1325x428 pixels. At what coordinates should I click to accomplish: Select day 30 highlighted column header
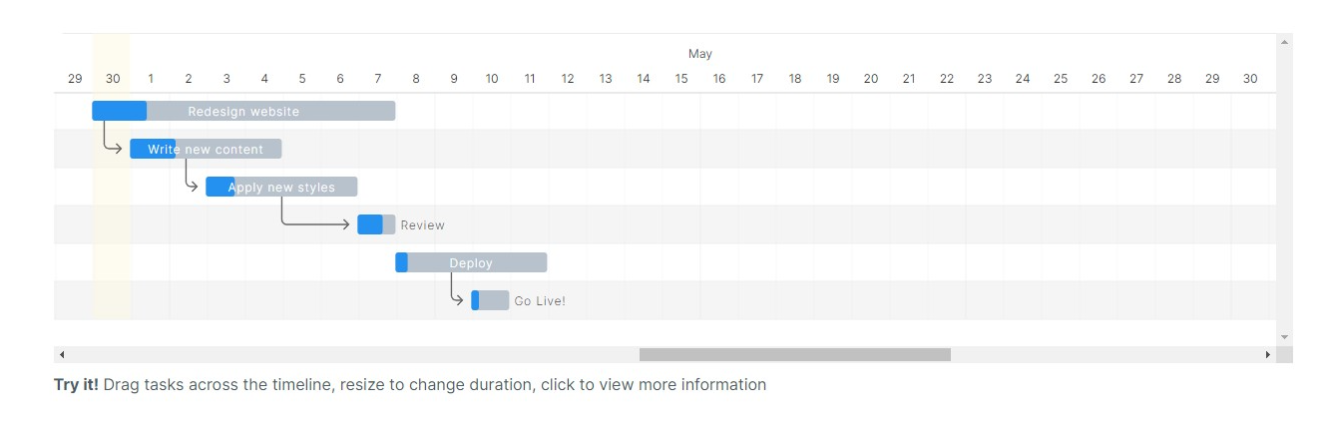click(113, 79)
